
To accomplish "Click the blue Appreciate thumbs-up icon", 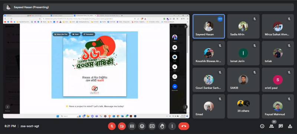I will pyautogui.click(x=174, y=86).
